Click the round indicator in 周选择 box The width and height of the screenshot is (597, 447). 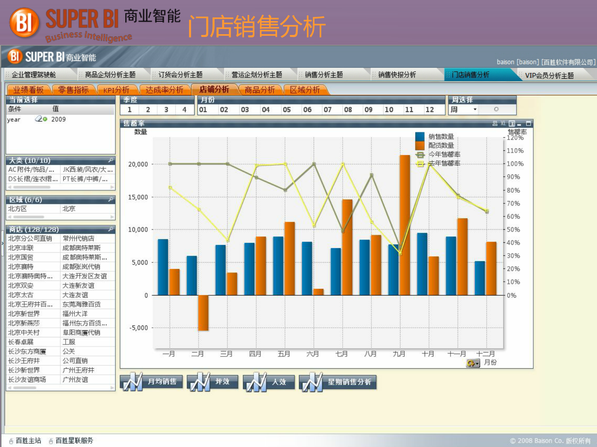(496, 109)
